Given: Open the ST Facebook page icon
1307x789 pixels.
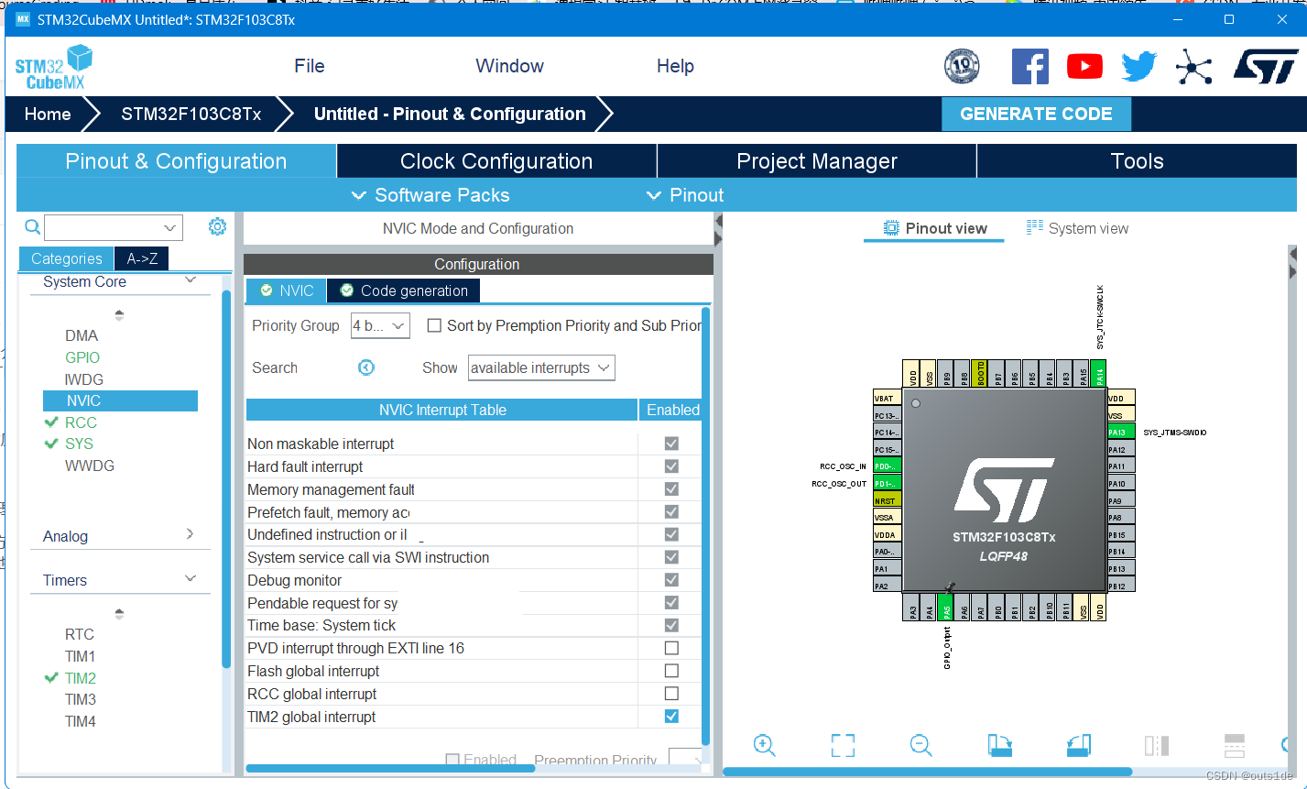Looking at the screenshot, I should [x=1029, y=66].
